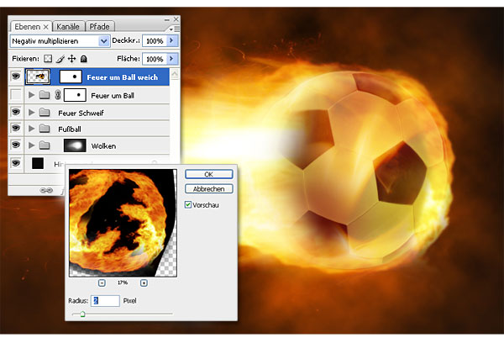Cancel the dialog with Abbrechen
The width and height of the screenshot is (504, 359).
(209, 189)
